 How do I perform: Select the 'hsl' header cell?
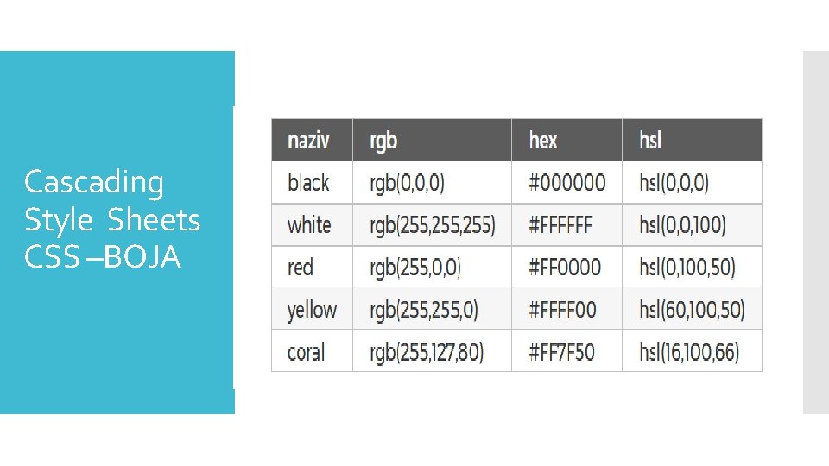pos(650,140)
